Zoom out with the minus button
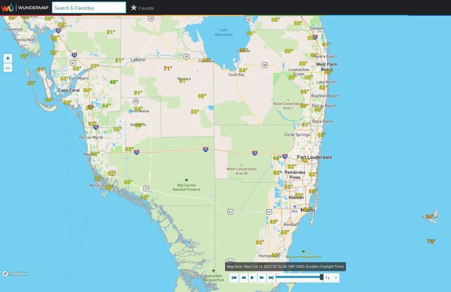This screenshot has width=451, height=292. click(x=8, y=68)
